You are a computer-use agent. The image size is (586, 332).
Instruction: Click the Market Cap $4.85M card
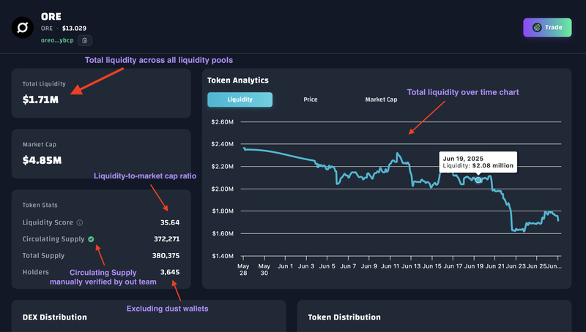point(101,154)
